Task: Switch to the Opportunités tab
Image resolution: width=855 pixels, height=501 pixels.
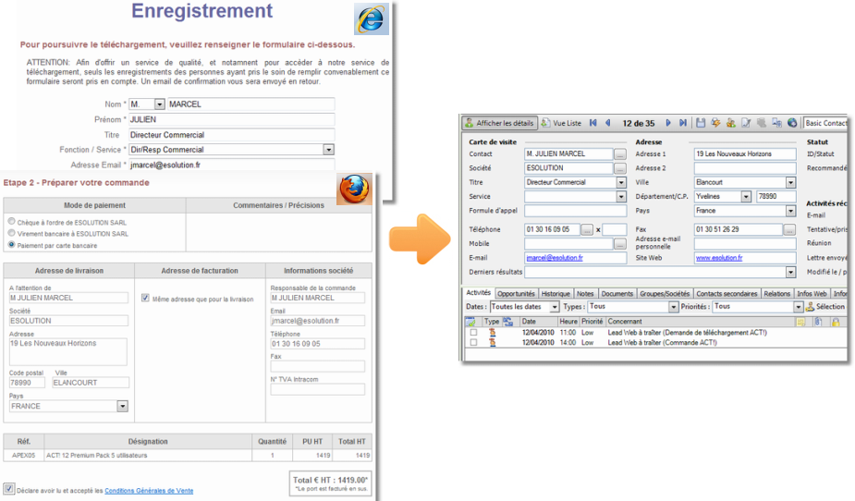Action: coord(517,294)
